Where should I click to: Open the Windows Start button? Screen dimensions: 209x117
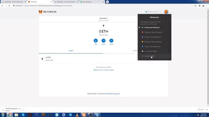pos(3,115)
